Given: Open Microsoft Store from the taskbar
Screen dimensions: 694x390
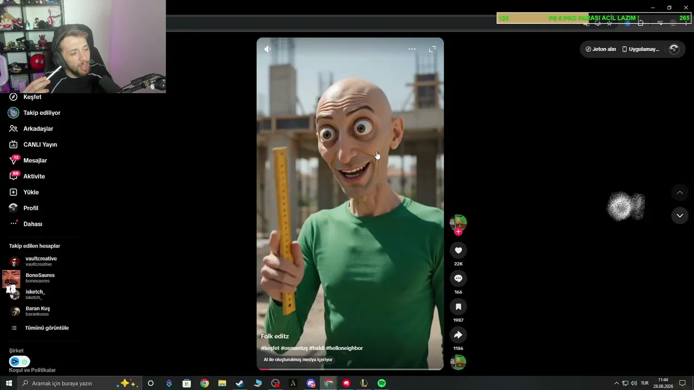Looking at the screenshot, I should (187, 383).
